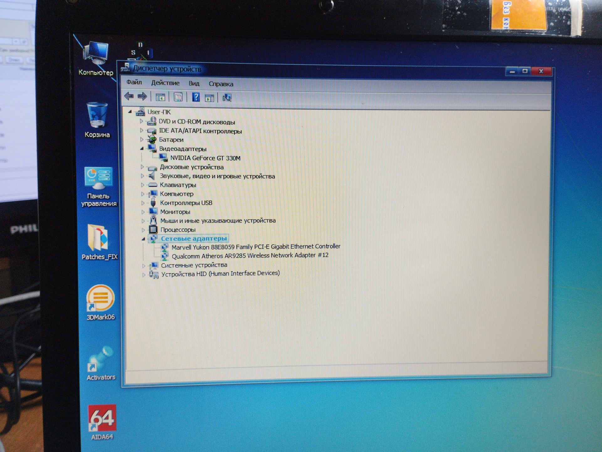Collapse the Сетевые адаптеры node

coord(144,239)
